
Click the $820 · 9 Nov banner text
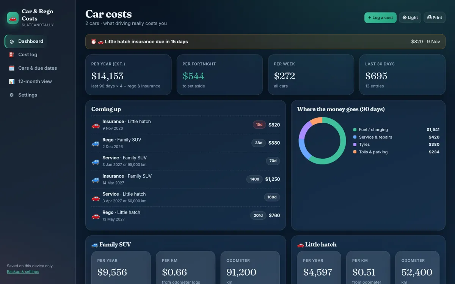tap(425, 42)
